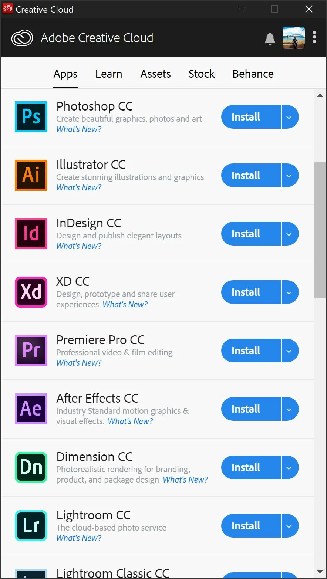327x579 pixels.
Task: Open the three-dot options menu
Action: [x=314, y=37]
